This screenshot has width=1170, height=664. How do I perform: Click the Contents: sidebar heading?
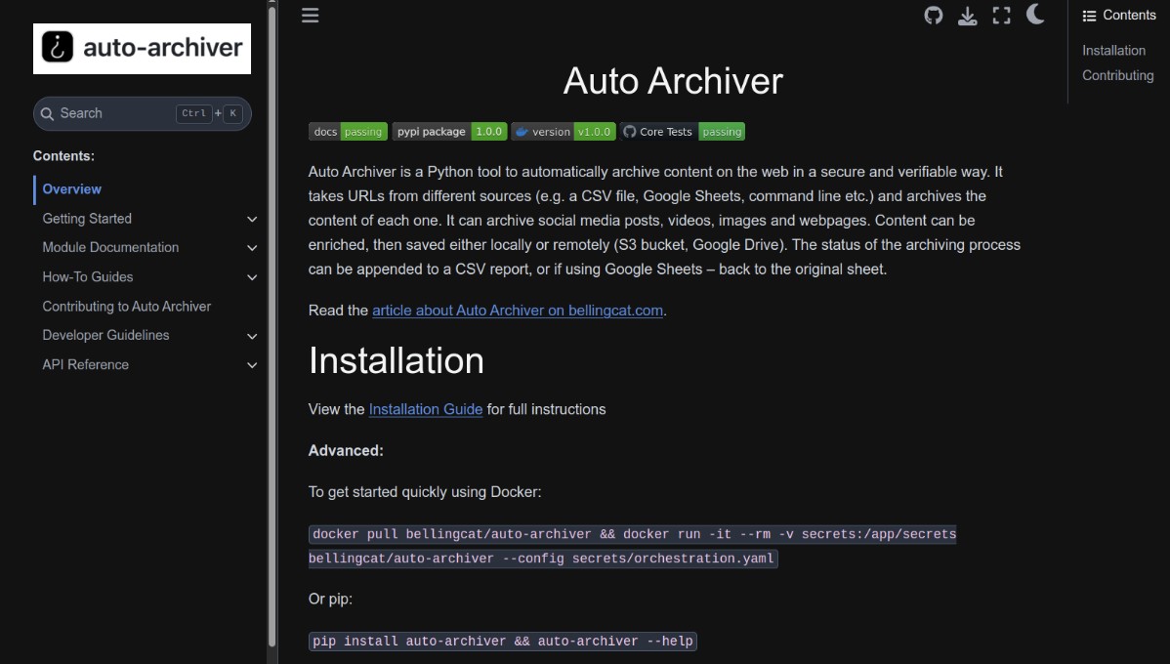(x=63, y=156)
